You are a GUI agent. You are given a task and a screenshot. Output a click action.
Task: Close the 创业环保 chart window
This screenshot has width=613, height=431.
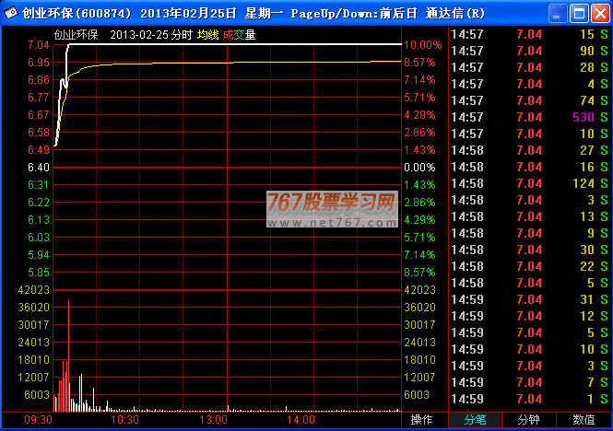pos(599,13)
